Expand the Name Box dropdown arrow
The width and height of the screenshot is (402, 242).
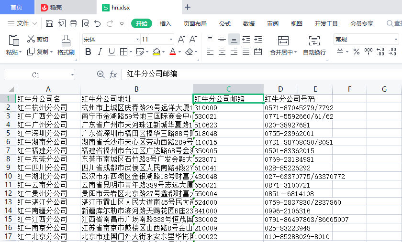(x=73, y=75)
